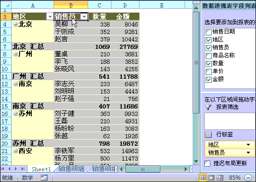Viewport: 256px width, 182px height.
Task: Open the 地区 filter dropdown in header
Action: (x=50, y=17)
